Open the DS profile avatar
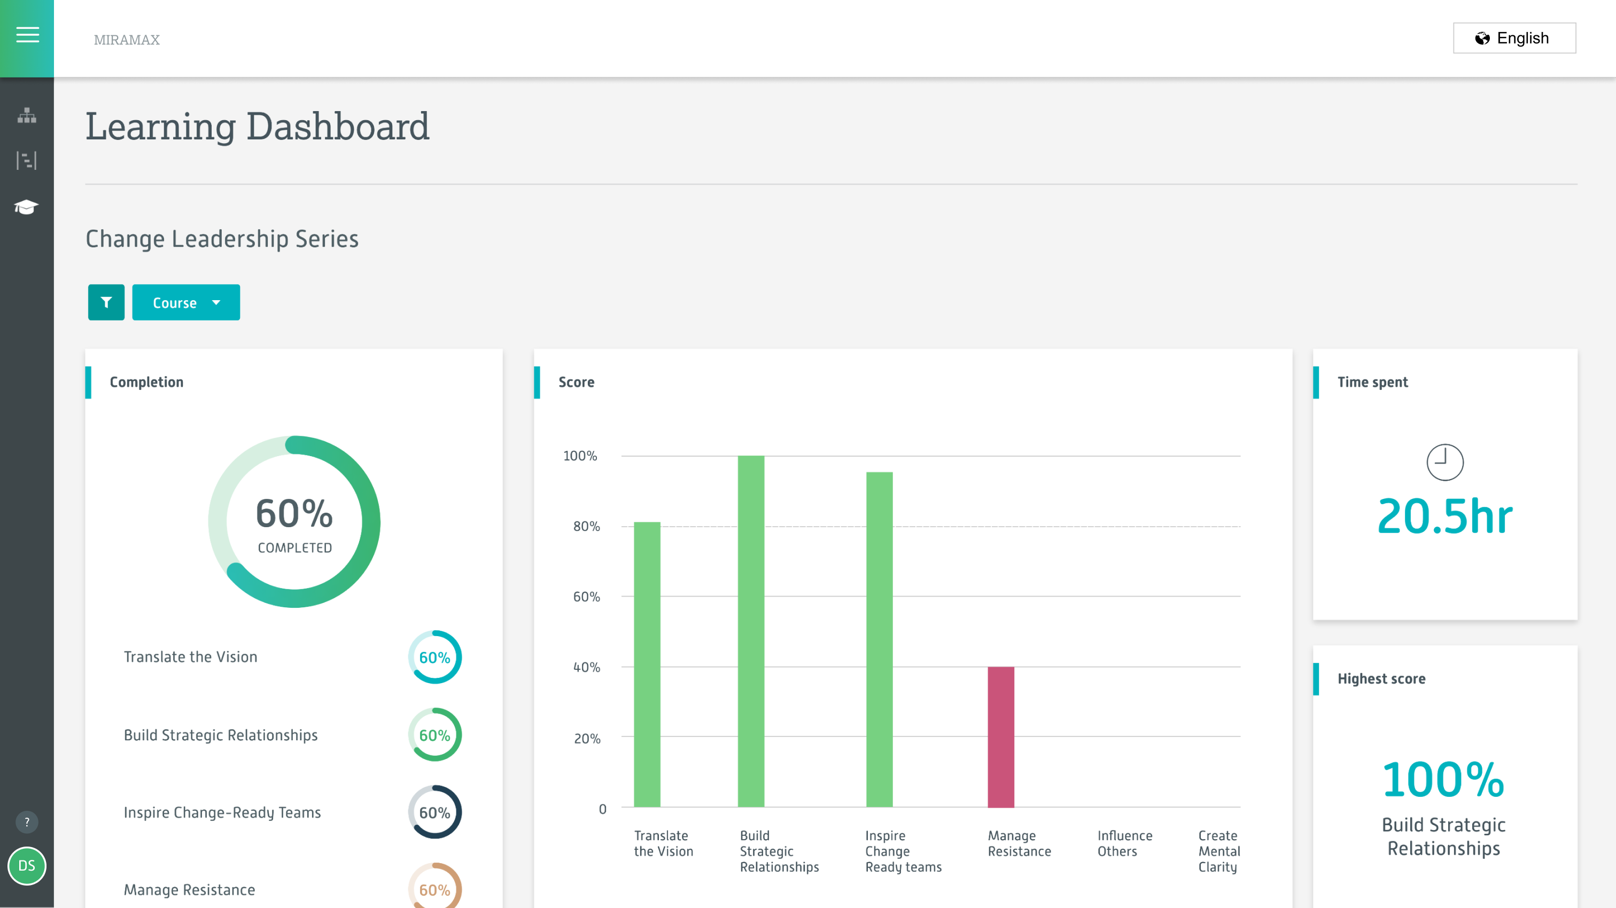The height and width of the screenshot is (908, 1616). pyautogui.click(x=27, y=866)
